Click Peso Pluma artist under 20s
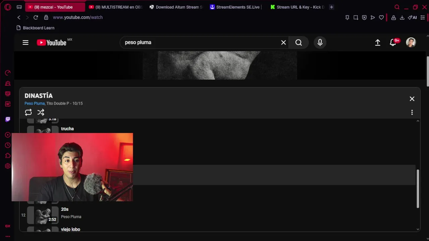 click(x=71, y=217)
